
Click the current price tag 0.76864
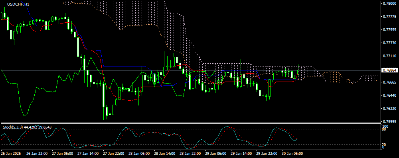point(389,70)
